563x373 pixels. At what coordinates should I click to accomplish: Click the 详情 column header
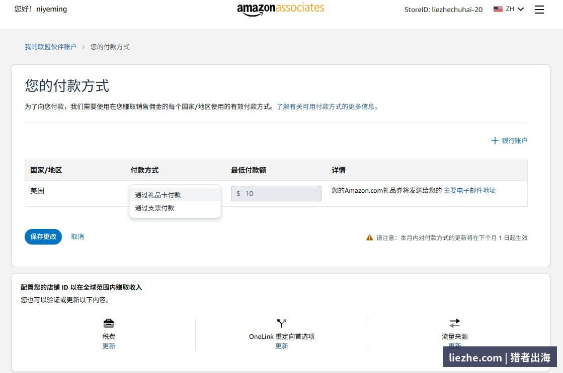(x=339, y=170)
